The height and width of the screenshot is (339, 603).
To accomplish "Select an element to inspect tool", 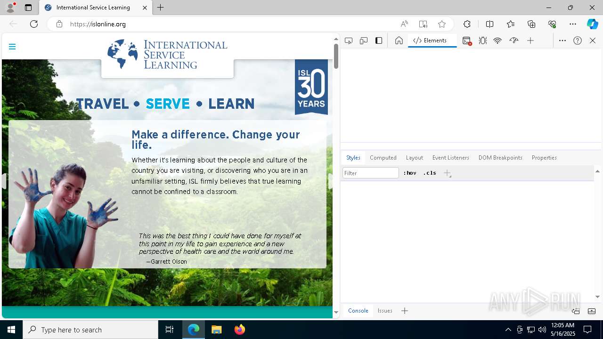I will coord(349,40).
